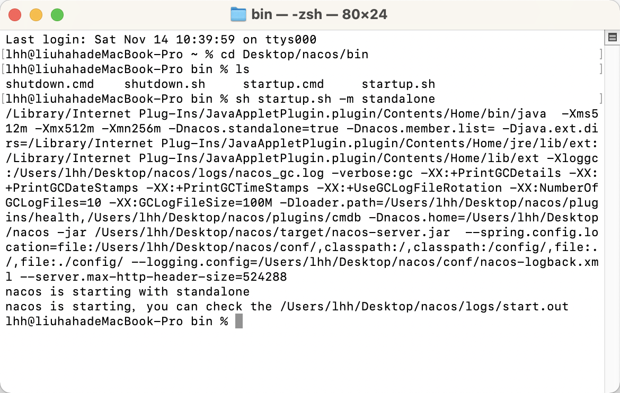Click the "cd Desktop/nacos/bin" command text
This screenshot has width=620, height=393.
(x=295, y=55)
